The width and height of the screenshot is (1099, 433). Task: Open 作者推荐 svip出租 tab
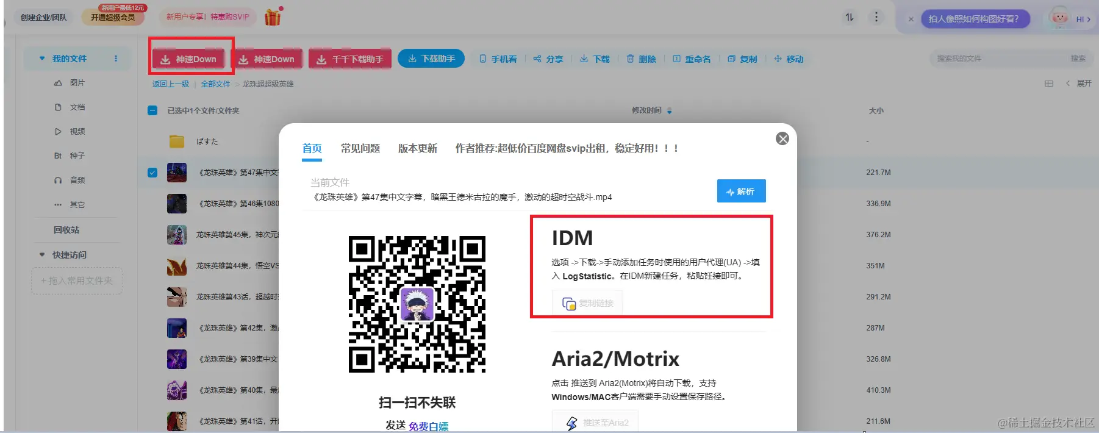[x=567, y=148]
